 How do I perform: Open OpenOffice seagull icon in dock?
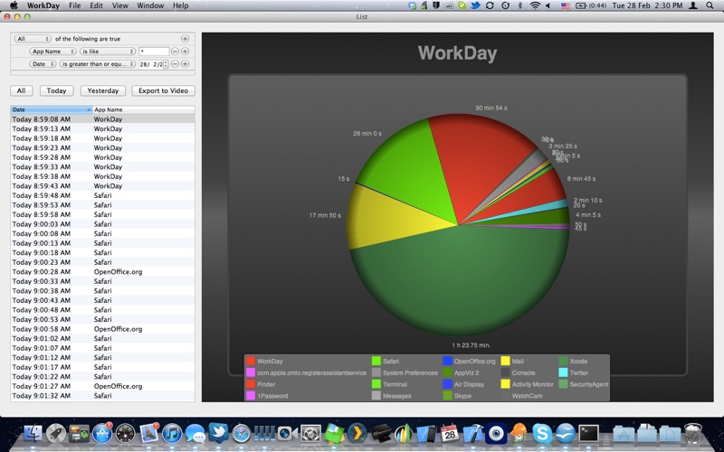click(566, 434)
